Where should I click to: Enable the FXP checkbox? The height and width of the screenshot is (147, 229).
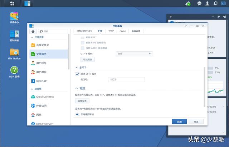click(83, 37)
